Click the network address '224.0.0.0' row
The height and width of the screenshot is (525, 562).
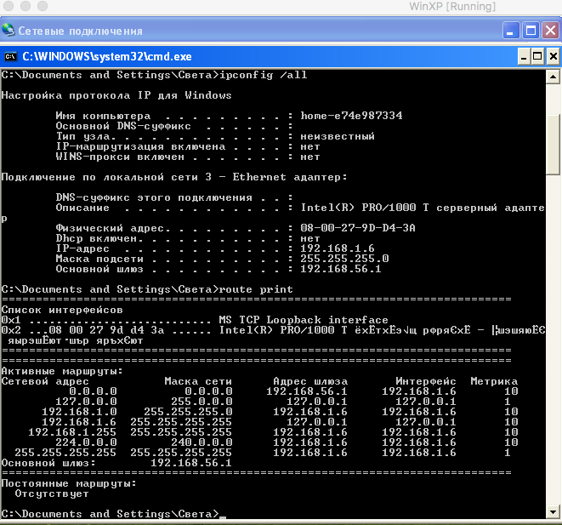[x=86, y=442]
